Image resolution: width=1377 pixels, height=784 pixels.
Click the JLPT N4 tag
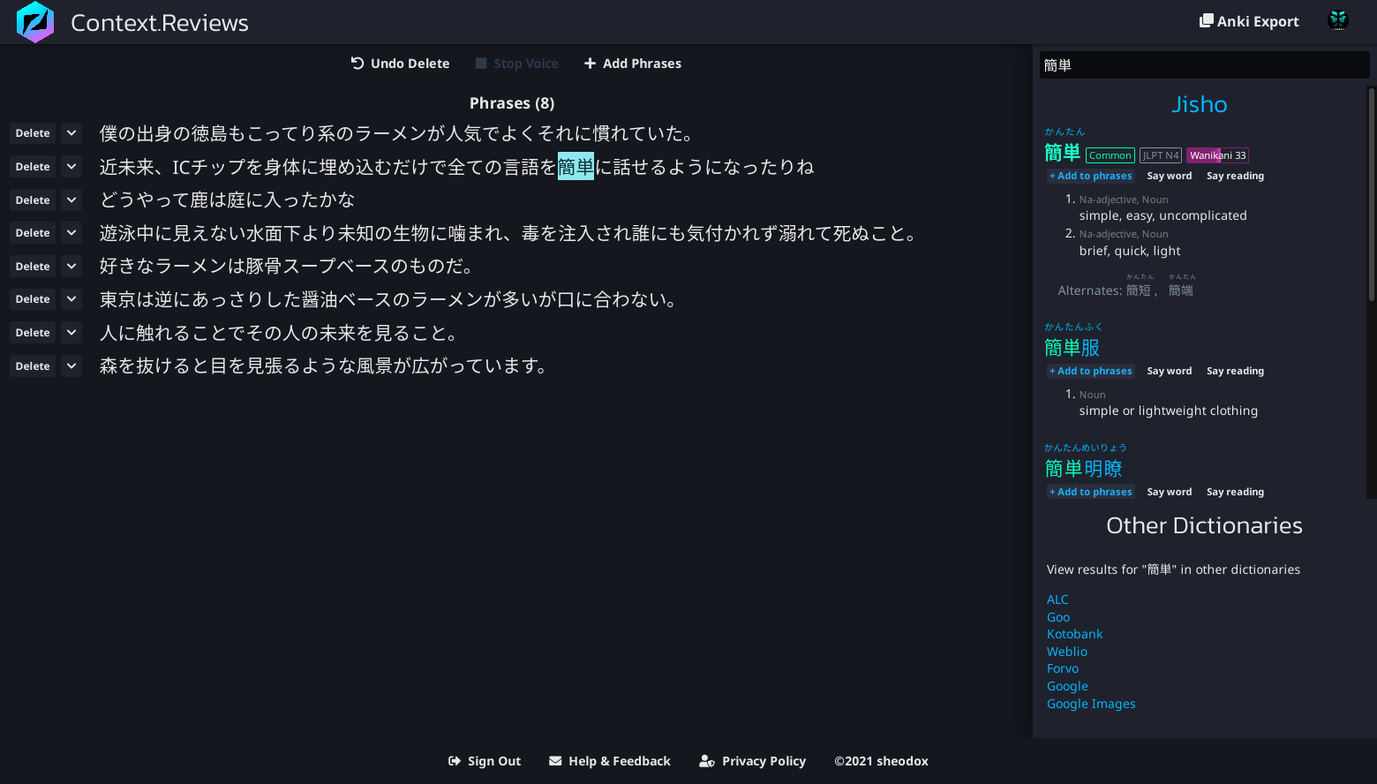pos(1161,155)
